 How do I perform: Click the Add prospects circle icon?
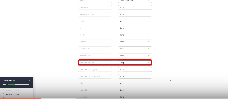(4, 94)
